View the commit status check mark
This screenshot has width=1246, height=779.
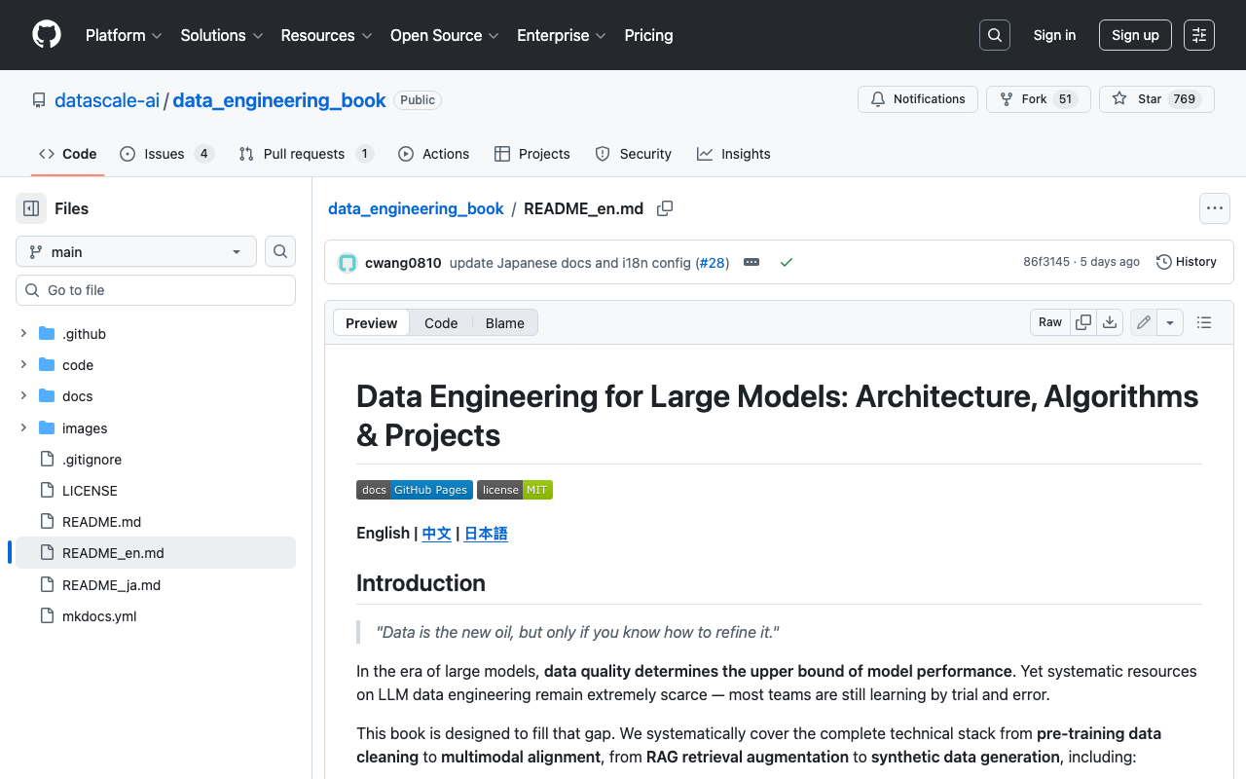[x=787, y=262]
